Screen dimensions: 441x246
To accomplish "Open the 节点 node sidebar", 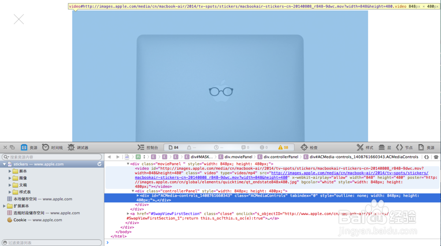I will 404,147.
